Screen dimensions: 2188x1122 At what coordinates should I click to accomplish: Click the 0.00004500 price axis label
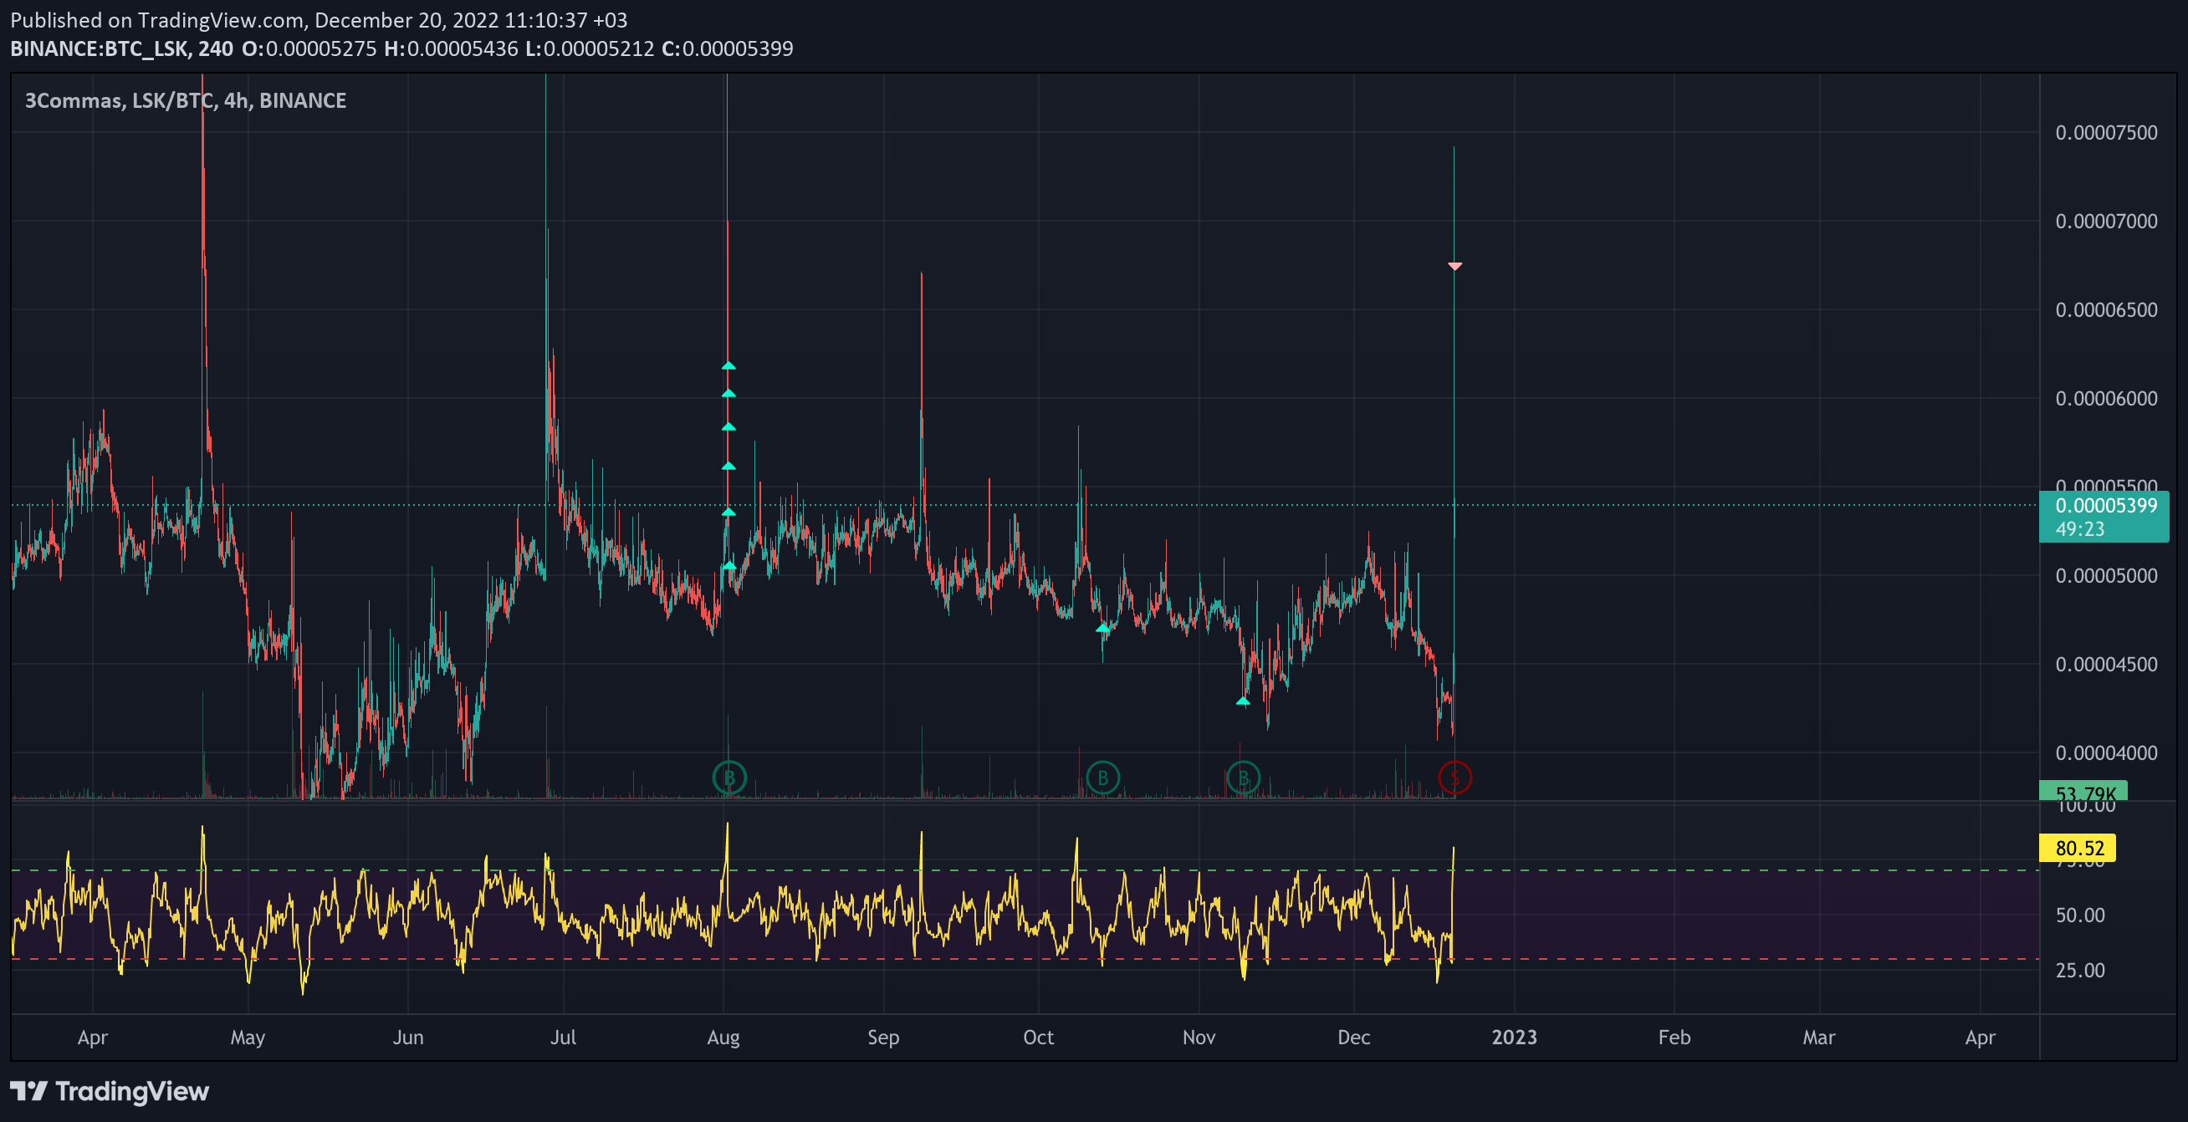coord(2105,664)
